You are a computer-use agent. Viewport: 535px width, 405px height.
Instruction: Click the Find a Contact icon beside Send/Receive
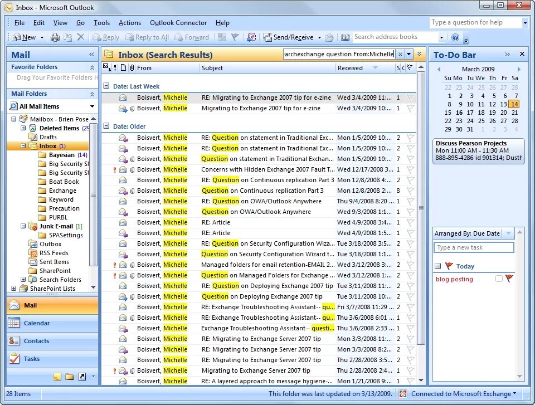pyautogui.click(x=329, y=37)
